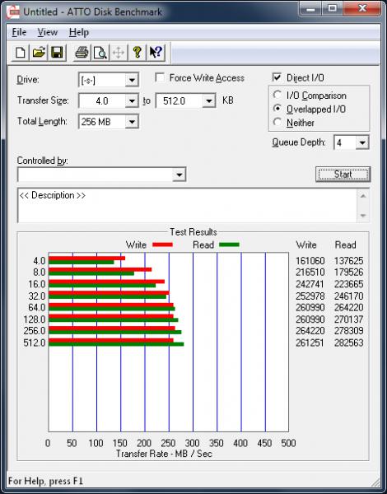Click the 32.0 transfer size row label
This screenshot has height=494, width=387.
[x=37, y=296]
